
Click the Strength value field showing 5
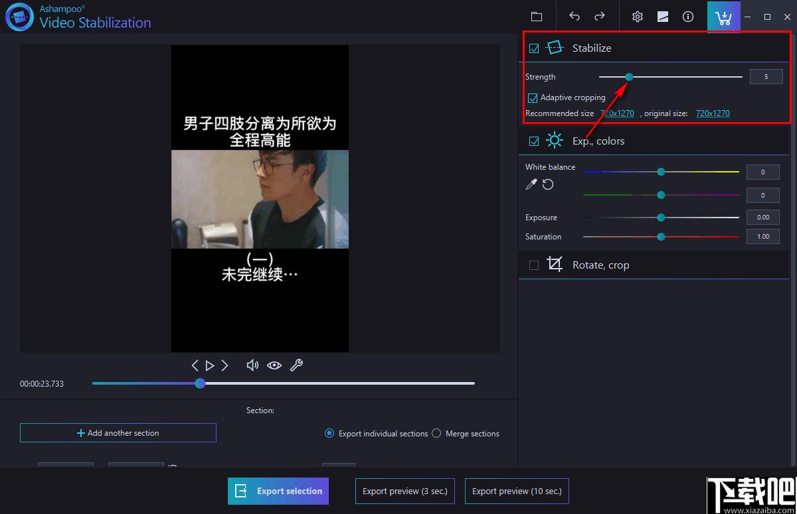(766, 77)
